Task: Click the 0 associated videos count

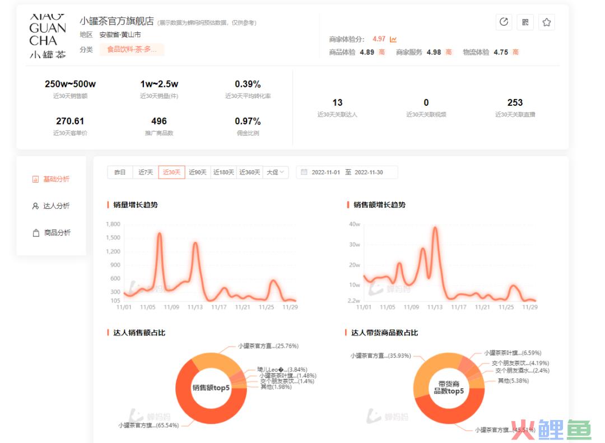Action: click(426, 102)
